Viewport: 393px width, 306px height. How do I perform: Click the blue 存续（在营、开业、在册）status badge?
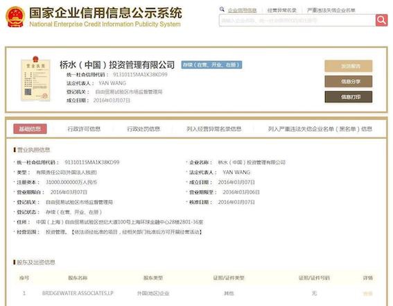pyautogui.click(x=211, y=65)
